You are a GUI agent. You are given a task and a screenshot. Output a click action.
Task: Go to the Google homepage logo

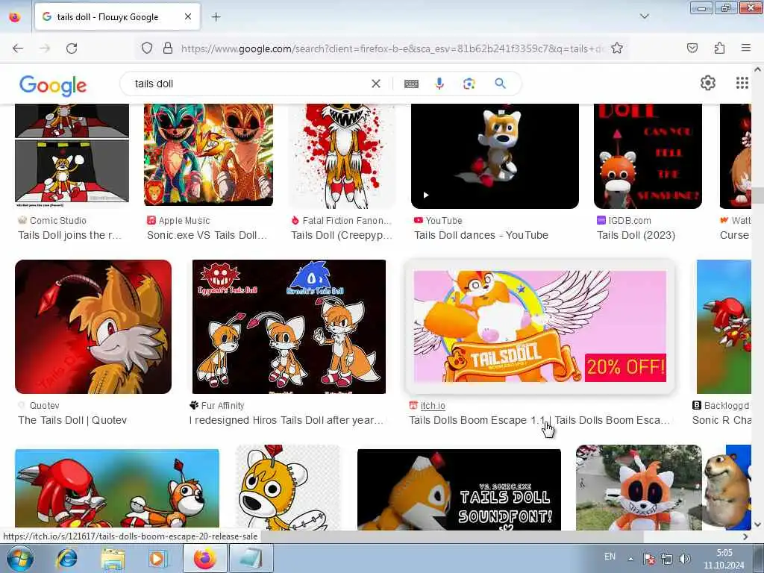point(53,86)
